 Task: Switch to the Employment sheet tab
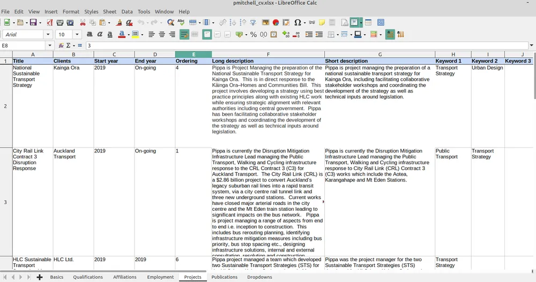click(x=160, y=277)
